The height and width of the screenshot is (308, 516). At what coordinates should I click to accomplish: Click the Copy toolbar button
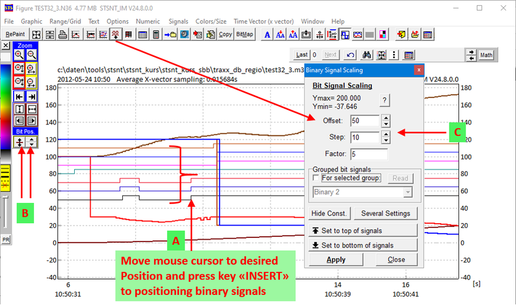click(225, 34)
